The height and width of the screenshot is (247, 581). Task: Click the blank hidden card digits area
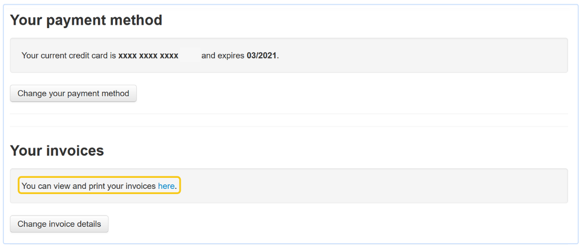tap(190, 55)
